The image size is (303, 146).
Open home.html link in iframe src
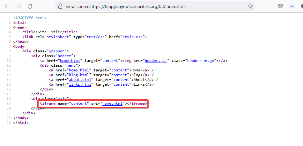(x=113, y=104)
